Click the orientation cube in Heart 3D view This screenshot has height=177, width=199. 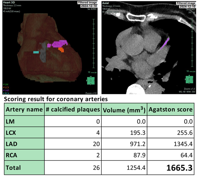pos(90,80)
